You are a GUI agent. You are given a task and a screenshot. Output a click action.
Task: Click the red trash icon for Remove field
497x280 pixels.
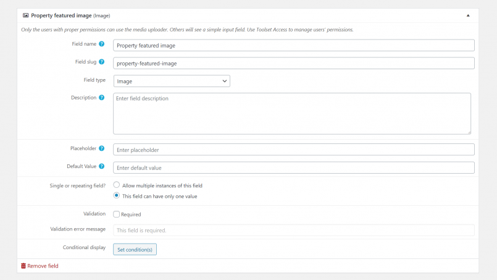pyautogui.click(x=23, y=266)
